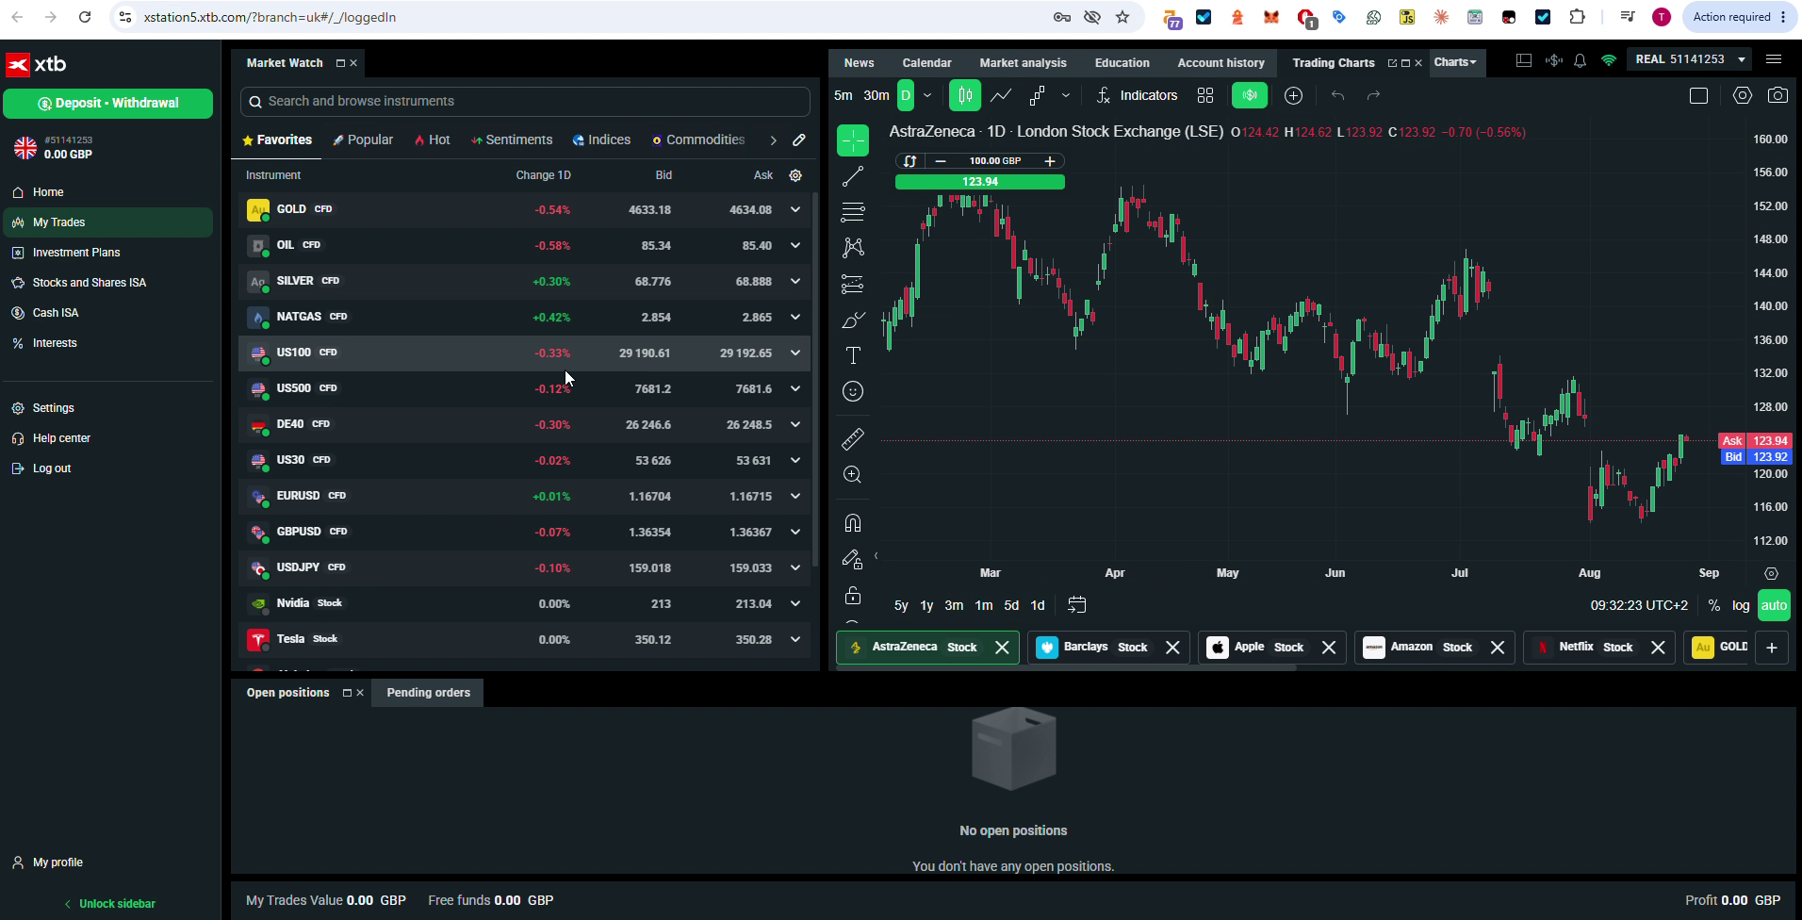Open the main hamburger menu
Image resolution: width=1802 pixels, height=920 pixels.
(1774, 59)
